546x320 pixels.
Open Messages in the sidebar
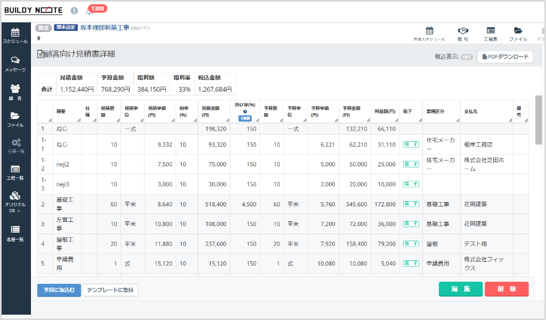point(15,64)
